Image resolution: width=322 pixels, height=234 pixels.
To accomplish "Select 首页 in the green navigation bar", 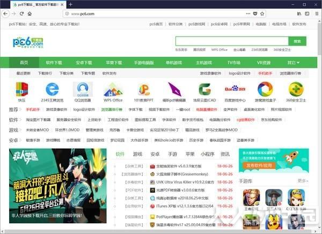I will [x=24, y=62].
